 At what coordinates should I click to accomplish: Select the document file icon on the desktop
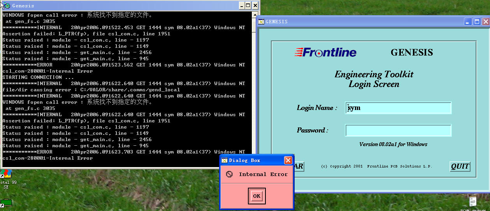(473, 201)
